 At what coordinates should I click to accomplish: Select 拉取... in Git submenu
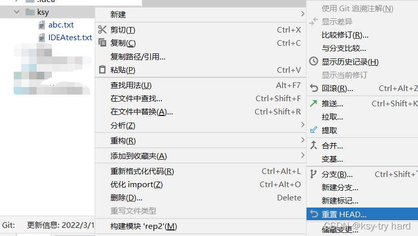pos(363,116)
